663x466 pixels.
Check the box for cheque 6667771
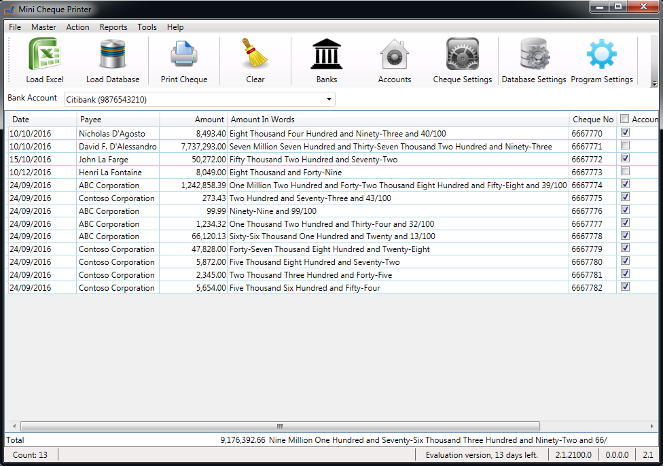click(626, 145)
